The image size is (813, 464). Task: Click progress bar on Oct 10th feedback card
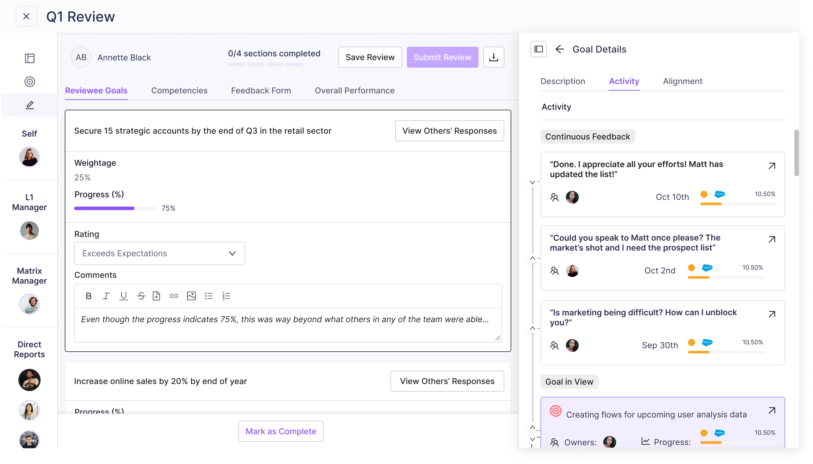pyautogui.click(x=739, y=204)
